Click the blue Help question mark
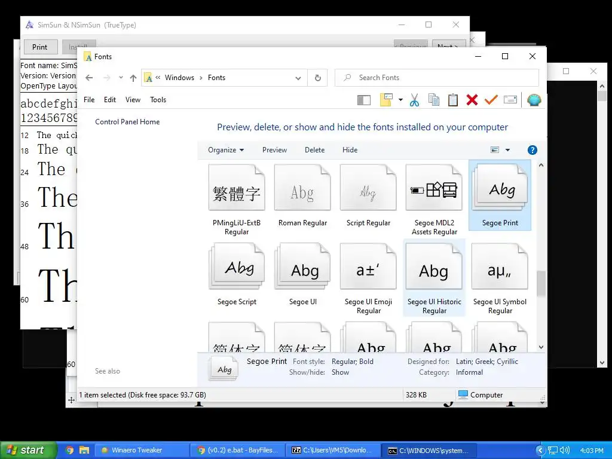The image size is (612, 459). (532, 150)
